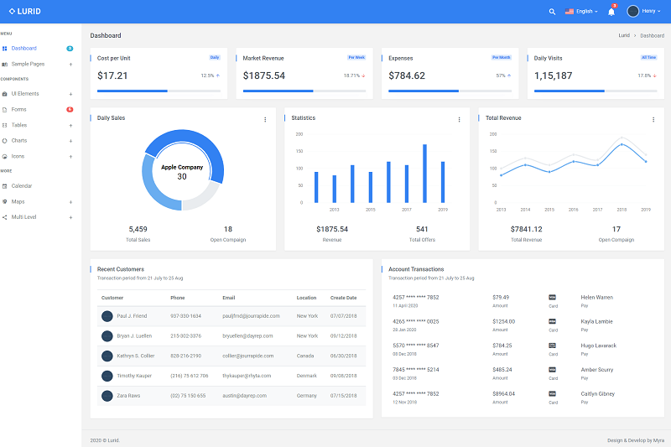Open the Henry user profile dropdown

click(x=644, y=11)
